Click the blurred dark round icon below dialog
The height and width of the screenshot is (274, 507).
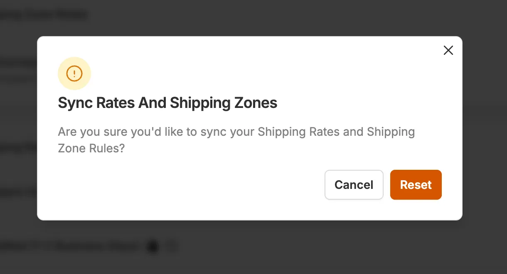coord(153,247)
